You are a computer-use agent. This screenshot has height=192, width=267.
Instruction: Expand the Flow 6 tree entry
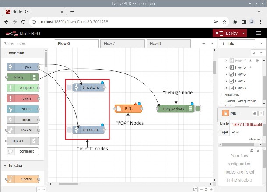click(x=226, y=75)
